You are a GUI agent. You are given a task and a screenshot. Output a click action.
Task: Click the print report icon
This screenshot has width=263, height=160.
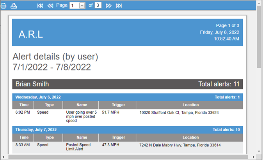click(4, 5)
